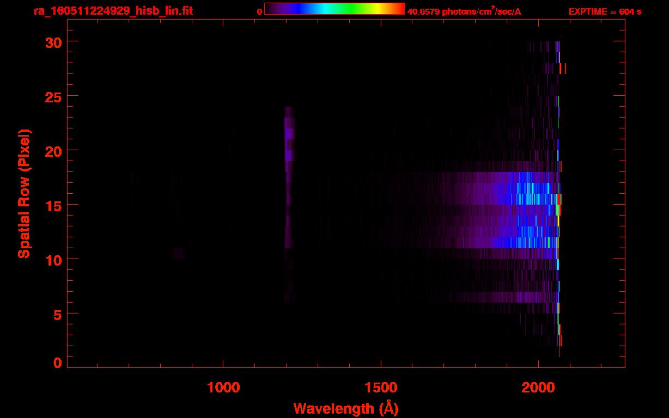Click the EXPTIME = 604 s label
This screenshot has width=669, height=418.
click(605, 11)
